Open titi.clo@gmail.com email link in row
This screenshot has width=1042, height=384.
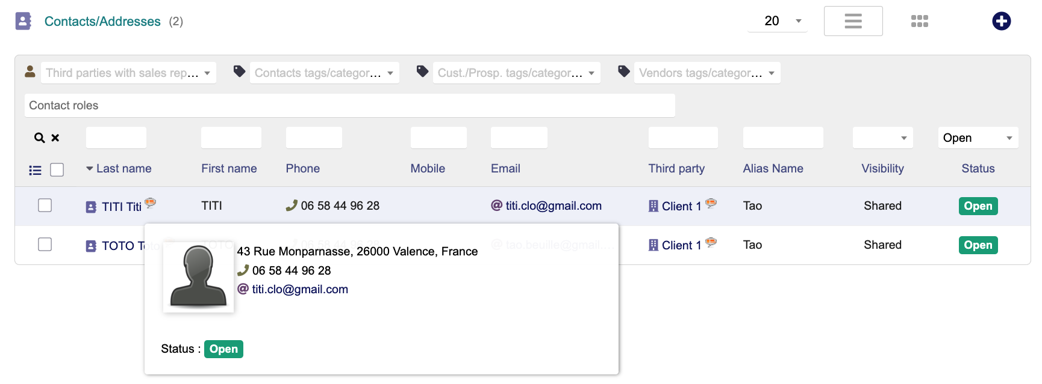tap(553, 206)
